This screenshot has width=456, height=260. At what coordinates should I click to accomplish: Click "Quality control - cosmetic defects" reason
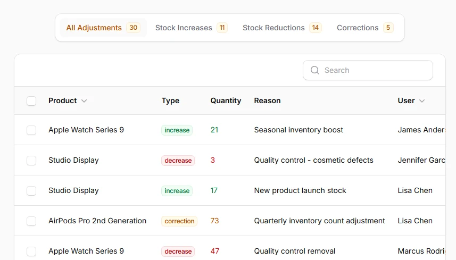(313, 160)
